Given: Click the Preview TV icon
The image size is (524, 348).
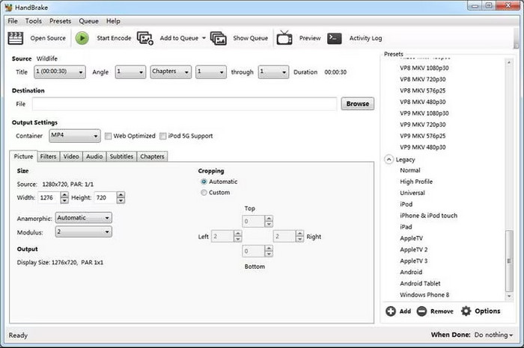Looking at the screenshot, I should (x=284, y=38).
